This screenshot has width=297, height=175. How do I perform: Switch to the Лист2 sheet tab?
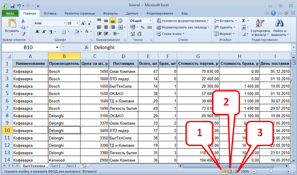[x=55, y=166]
